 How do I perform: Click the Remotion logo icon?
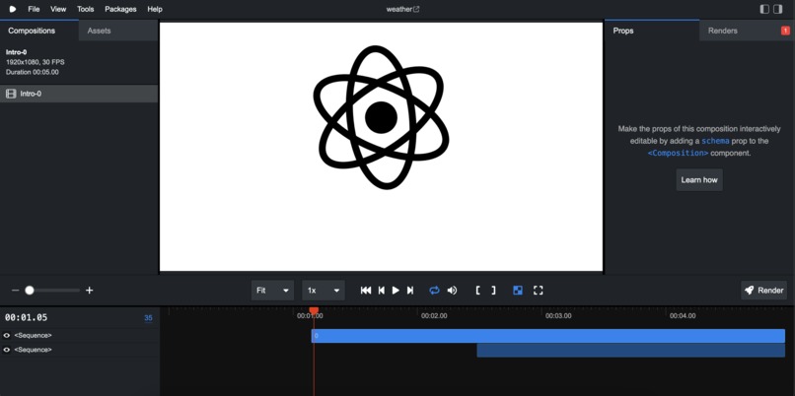pos(13,9)
